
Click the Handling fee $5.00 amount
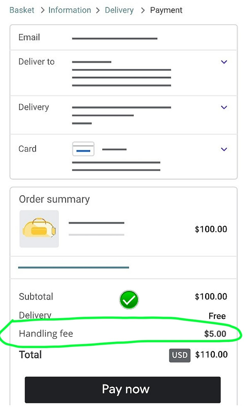point(215,334)
